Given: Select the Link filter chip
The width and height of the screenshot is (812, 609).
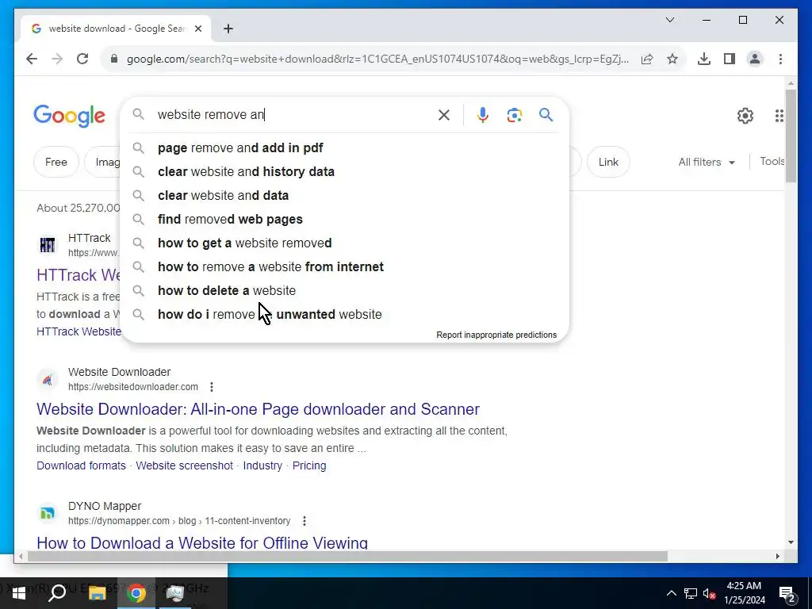Looking at the screenshot, I should pos(608,162).
